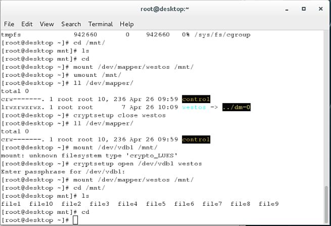Click the mount /dev/vdb1 /mnt/ command

click(x=115, y=148)
